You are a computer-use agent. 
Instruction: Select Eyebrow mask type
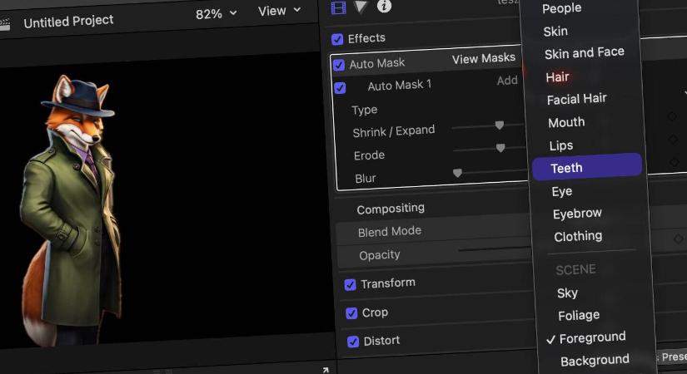577,214
